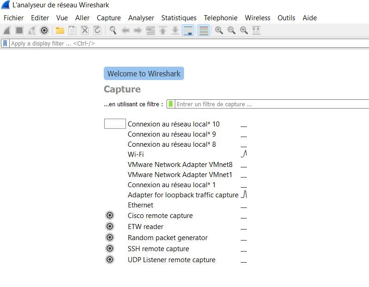Open a capture file with the folder icon
Viewport: 369px width, 287px height.
point(60,30)
